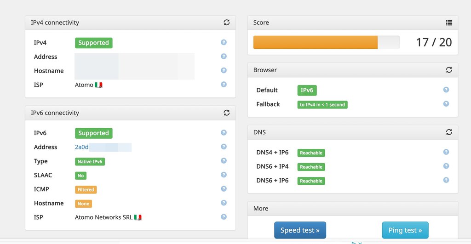Click the orange score progress bar
Screen dimensions: 471x244
click(315, 42)
